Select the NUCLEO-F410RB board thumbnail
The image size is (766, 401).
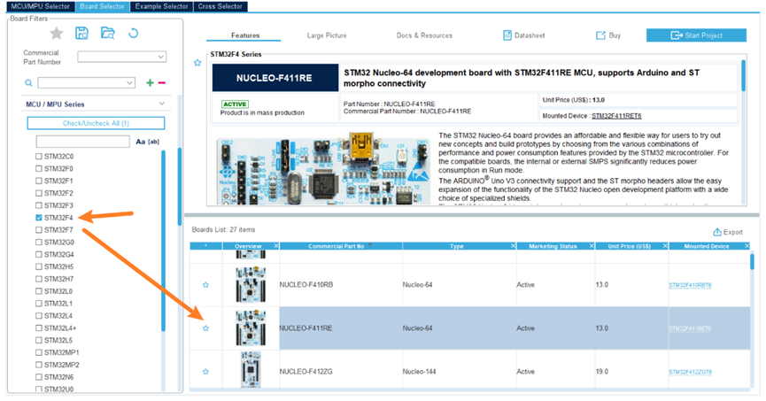point(251,285)
